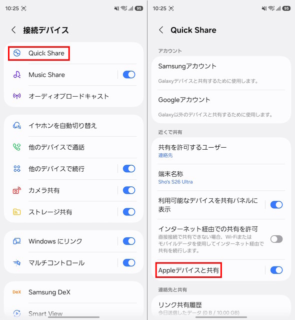
Task: Tap the イヤホンを自動切り替え icon
Action: [16, 125]
